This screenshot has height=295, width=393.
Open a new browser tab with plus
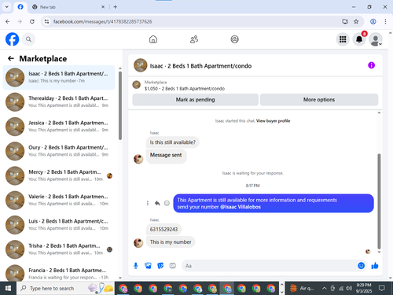tap(116, 7)
